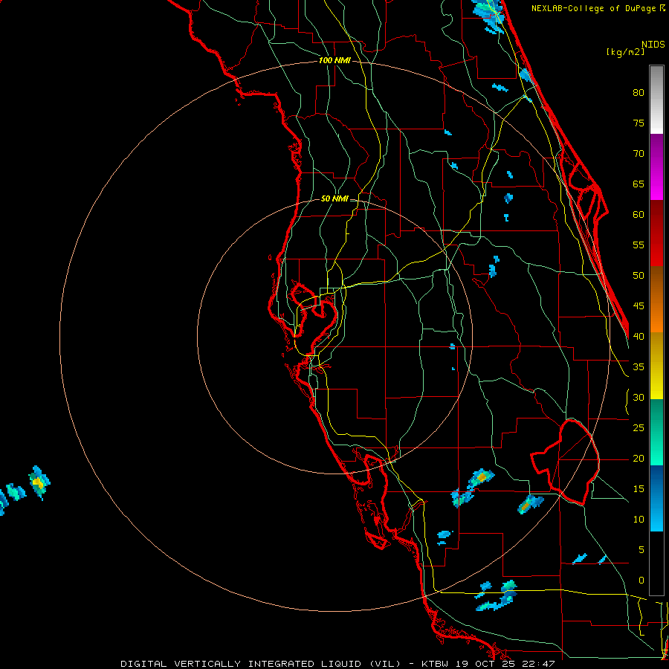Click the 45 value on the color scale
Screen dimensions: 669x669
[639, 306]
